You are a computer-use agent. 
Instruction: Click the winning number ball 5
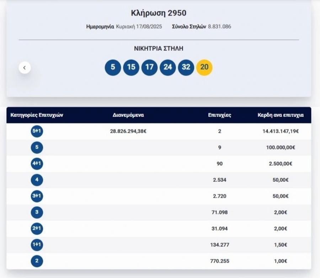coord(113,67)
